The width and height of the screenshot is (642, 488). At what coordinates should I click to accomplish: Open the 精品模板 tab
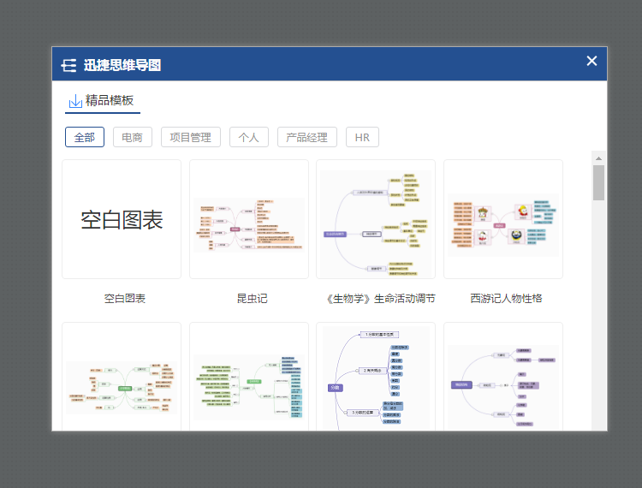click(103, 101)
